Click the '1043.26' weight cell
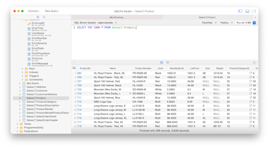Image resolution: width=269 pixels, height=148 pixels. pyautogui.click(x=218, y=122)
